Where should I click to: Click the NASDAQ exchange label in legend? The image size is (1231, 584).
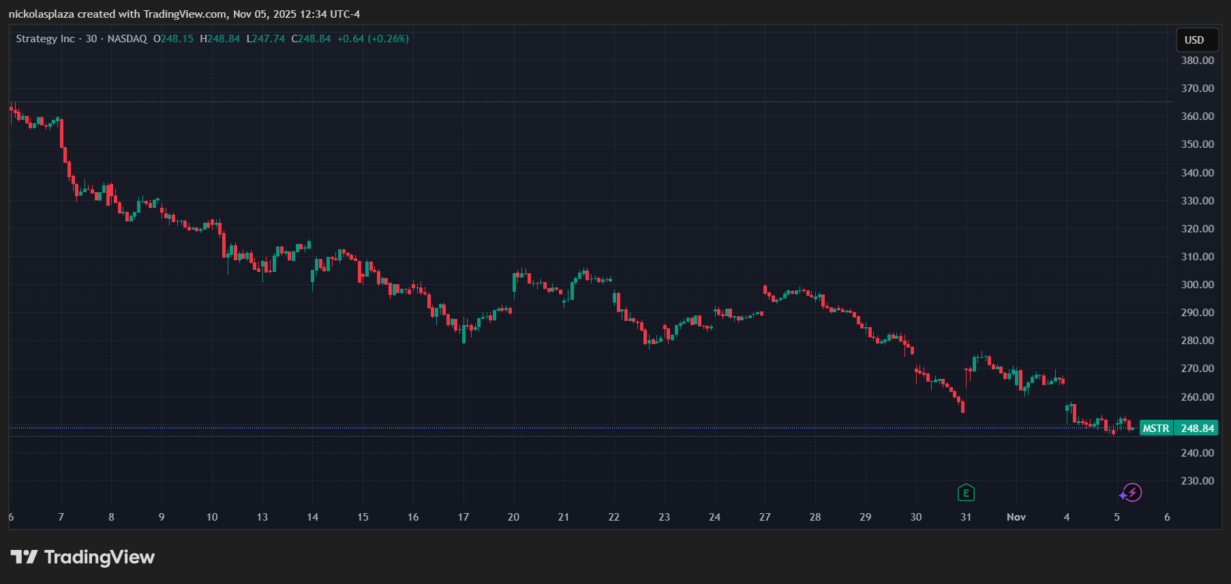[127, 39]
